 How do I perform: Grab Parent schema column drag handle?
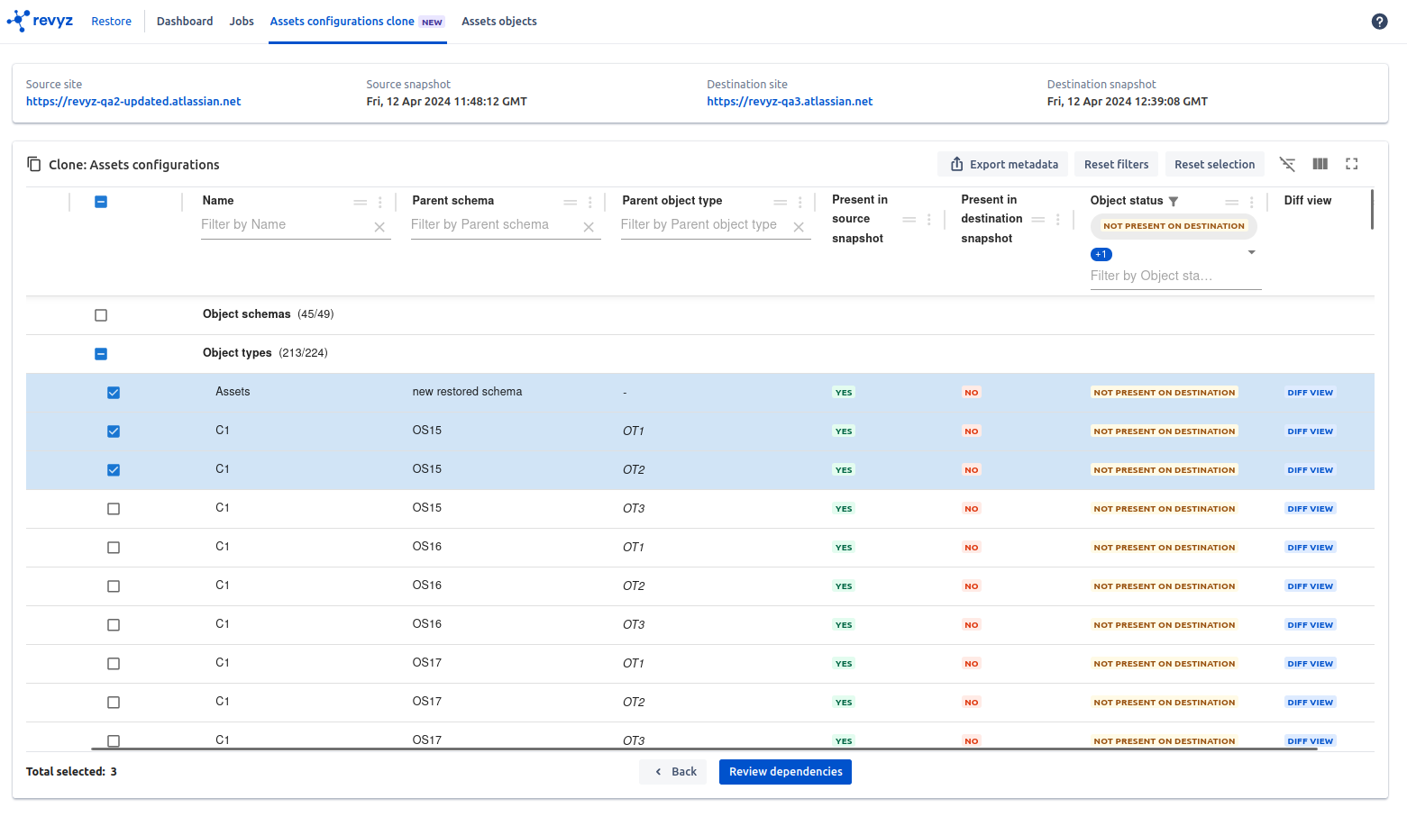pyautogui.click(x=571, y=202)
